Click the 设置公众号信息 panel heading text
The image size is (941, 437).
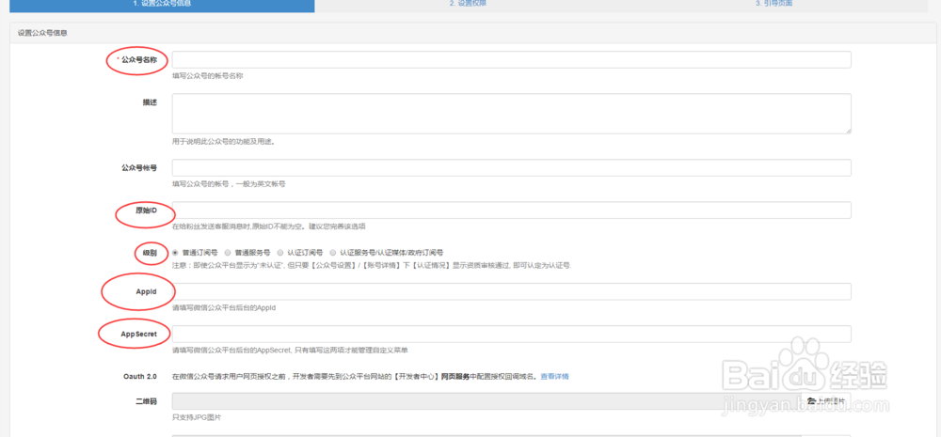(42, 34)
